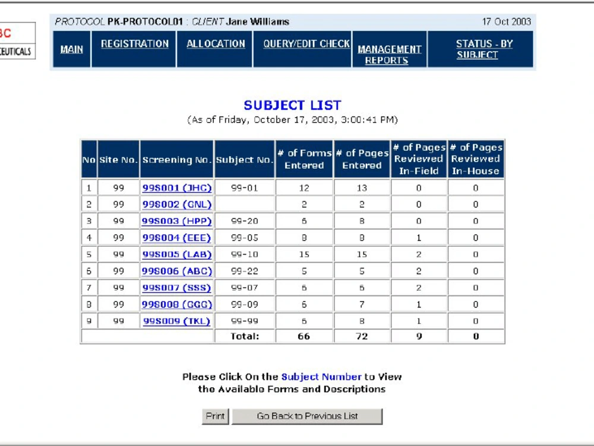Go to the REGISTRATION tab
594x446 pixels.
coord(134,49)
